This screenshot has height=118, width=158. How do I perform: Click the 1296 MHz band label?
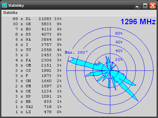click(x=138, y=22)
